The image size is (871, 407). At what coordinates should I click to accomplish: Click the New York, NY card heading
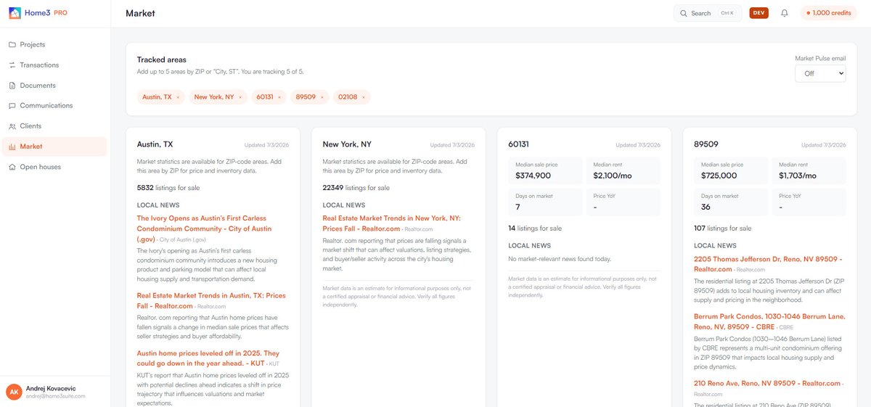pyautogui.click(x=347, y=144)
